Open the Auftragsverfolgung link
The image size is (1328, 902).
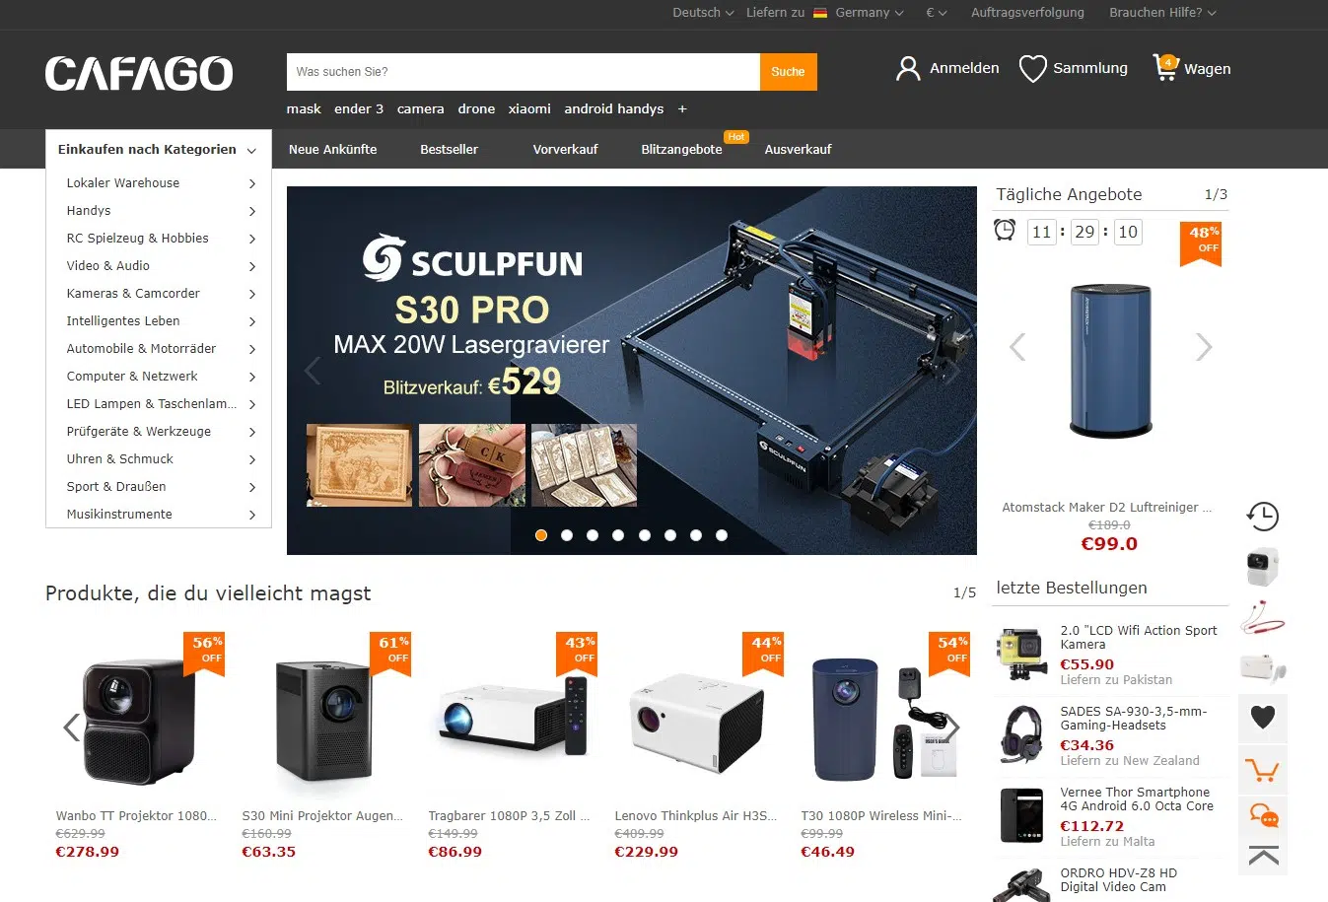1027,13
